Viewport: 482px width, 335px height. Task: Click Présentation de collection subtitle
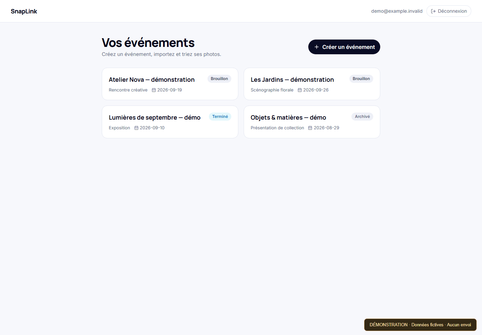click(277, 128)
